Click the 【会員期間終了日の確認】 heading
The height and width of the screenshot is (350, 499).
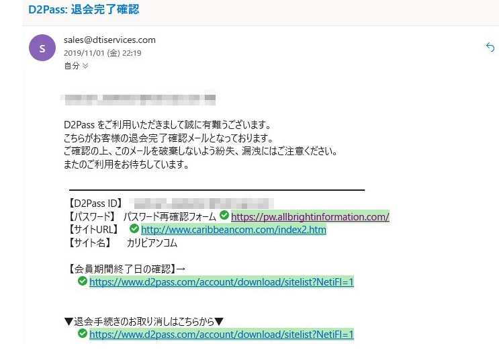click(127, 269)
